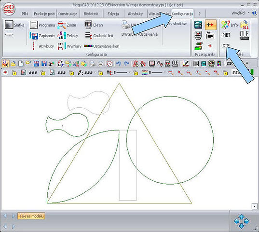This screenshot has width=259, height=232.
Task: Open the Biblioteki ribbon tab
Action: pyautogui.click(x=91, y=14)
